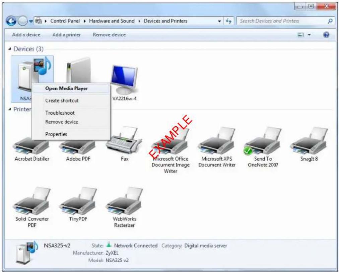
Task: Choose Properties in context menu
Action: point(71,134)
